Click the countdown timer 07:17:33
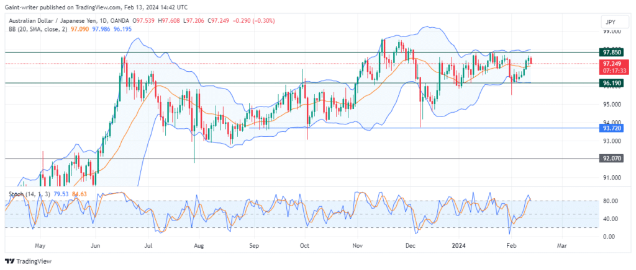Image resolution: width=636 pixels, height=270 pixels. [613, 71]
